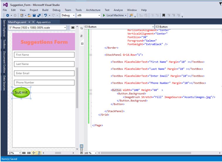The height and width of the screenshot is (162, 222).
Task: Toggle snapping to snaplines in designer
Action: (34, 153)
